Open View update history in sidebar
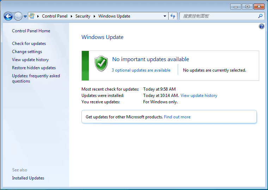 [30, 60]
